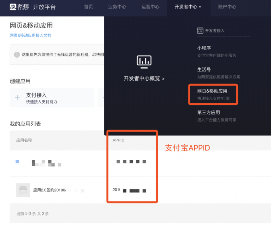The height and width of the screenshot is (234, 271).
Task: Open the 运营中心 navigation tab
Action: coord(150,7)
